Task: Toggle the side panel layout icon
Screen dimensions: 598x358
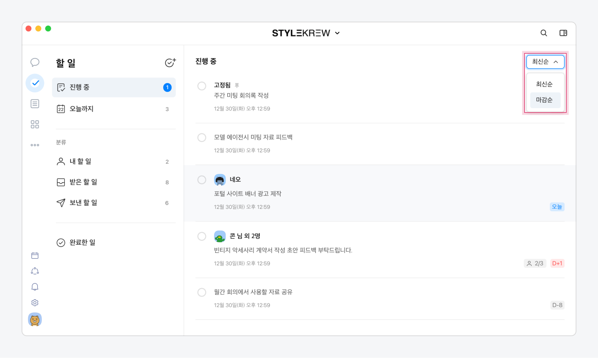Action: pos(563,33)
